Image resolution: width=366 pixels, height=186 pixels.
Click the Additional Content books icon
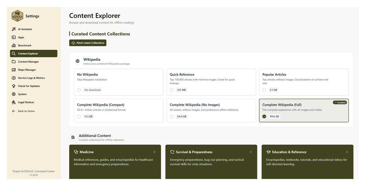tap(73, 137)
